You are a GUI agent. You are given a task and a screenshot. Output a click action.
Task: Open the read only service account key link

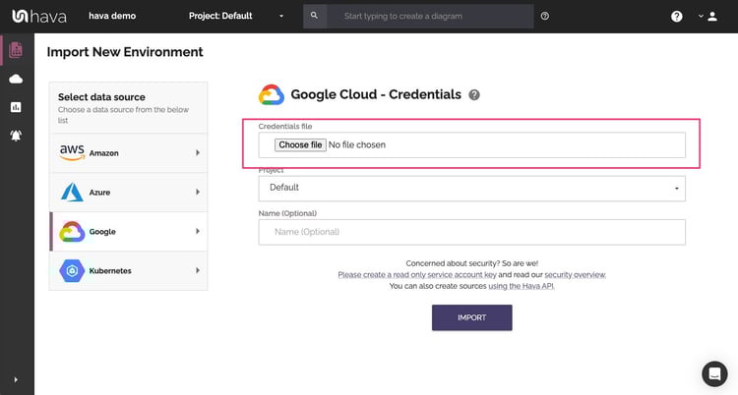pos(417,274)
